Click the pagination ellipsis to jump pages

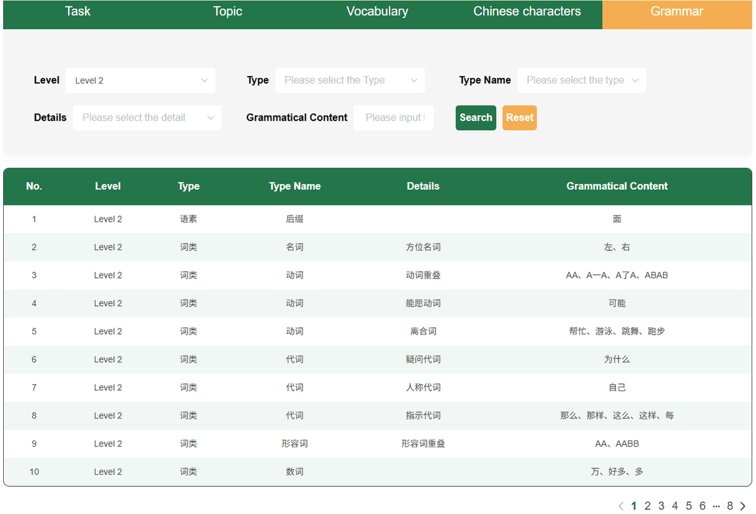pos(716,506)
